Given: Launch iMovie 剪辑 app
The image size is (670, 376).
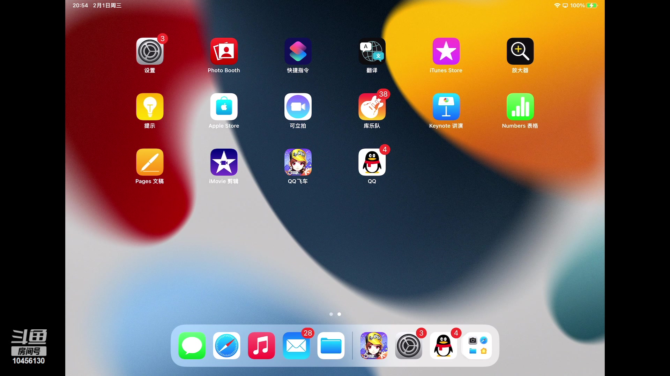Looking at the screenshot, I should tap(224, 162).
